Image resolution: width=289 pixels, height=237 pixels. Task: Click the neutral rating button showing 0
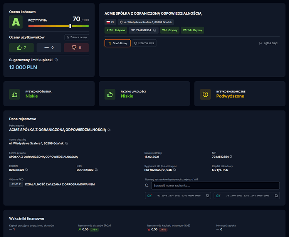click(x=49, y=48)
